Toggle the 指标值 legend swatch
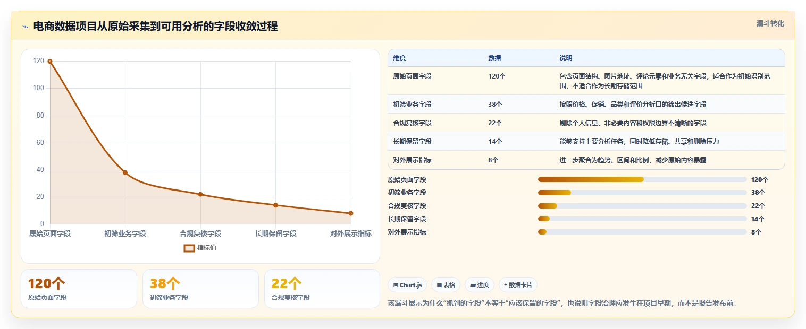The width and height of the screenshot is (806, 329). pos(189,248)
